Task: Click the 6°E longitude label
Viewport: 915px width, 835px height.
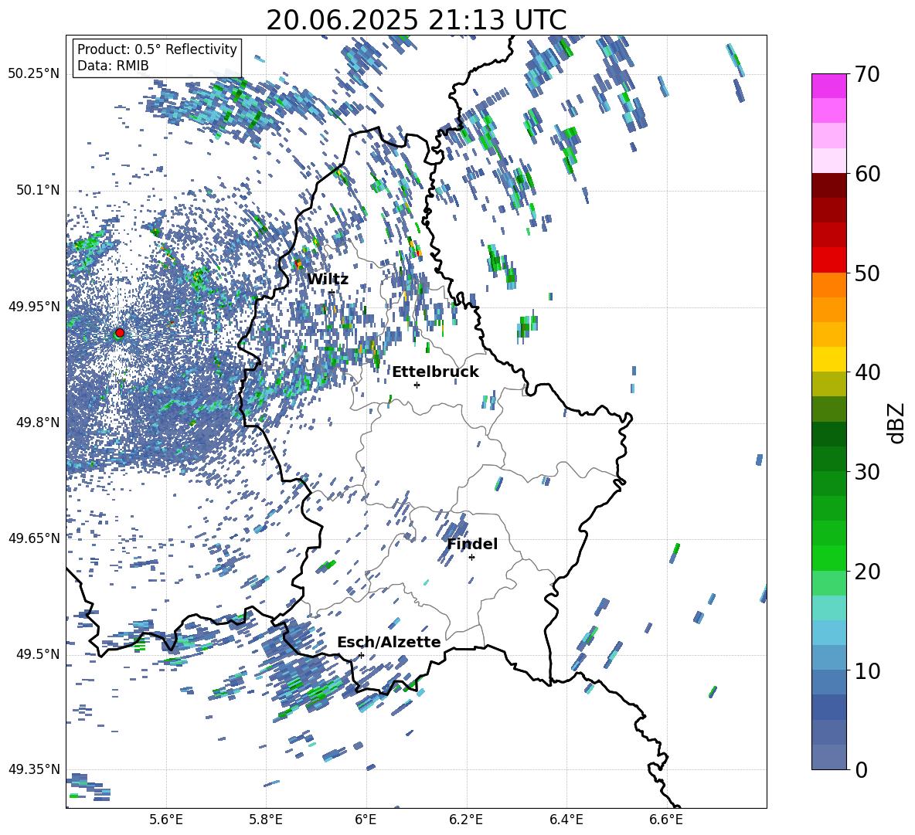Action: tap(366, 820)
